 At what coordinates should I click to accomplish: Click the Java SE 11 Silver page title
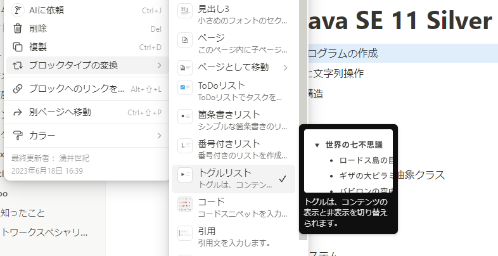(400, 20)
